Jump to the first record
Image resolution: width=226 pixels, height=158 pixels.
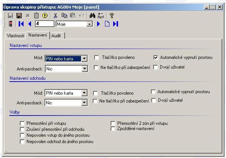[x=21, y=24]
